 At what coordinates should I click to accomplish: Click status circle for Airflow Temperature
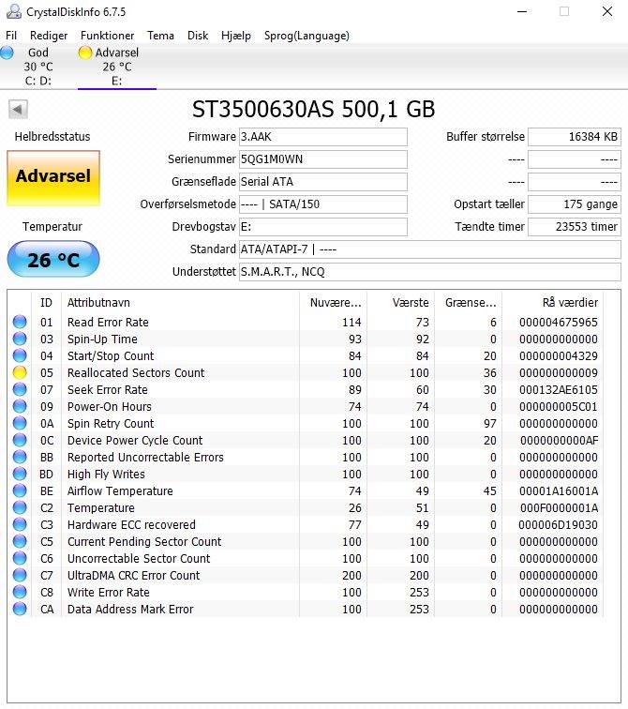click(20, 490)
